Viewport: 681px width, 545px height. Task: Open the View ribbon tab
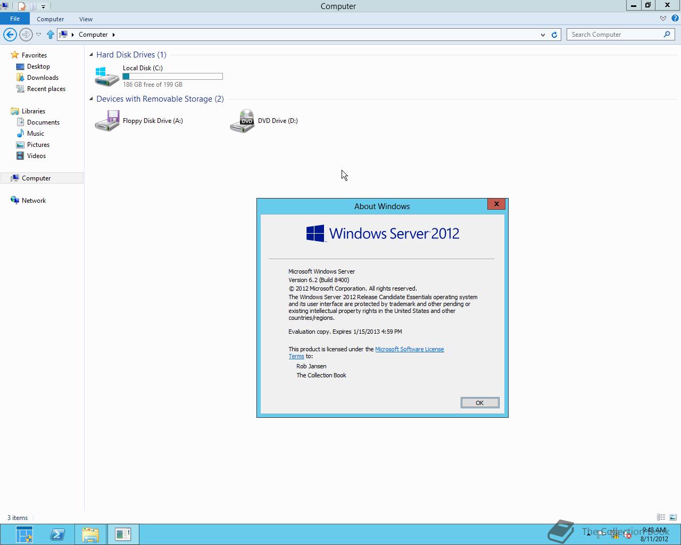[x=86, y=19]
